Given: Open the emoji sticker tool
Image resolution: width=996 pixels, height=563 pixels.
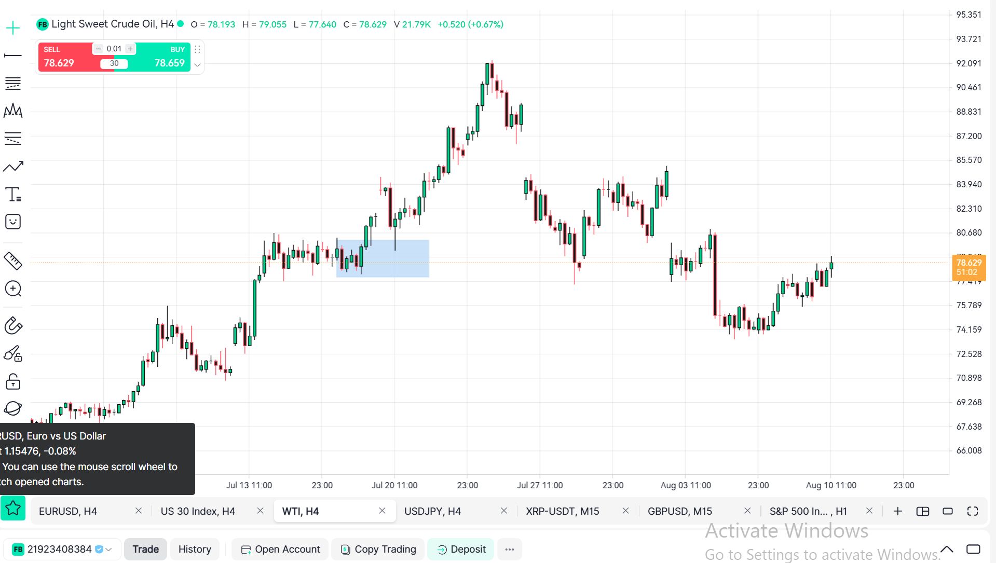Looking at the screenshot, I should click(x=13, y=222).
